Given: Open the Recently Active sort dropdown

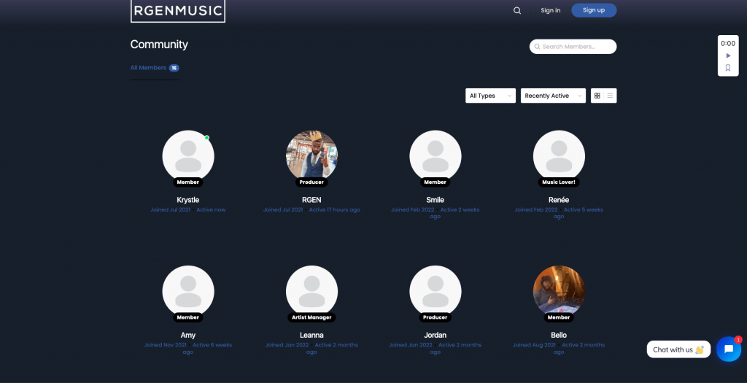Looking at the screenshot, I should [553, 96].
